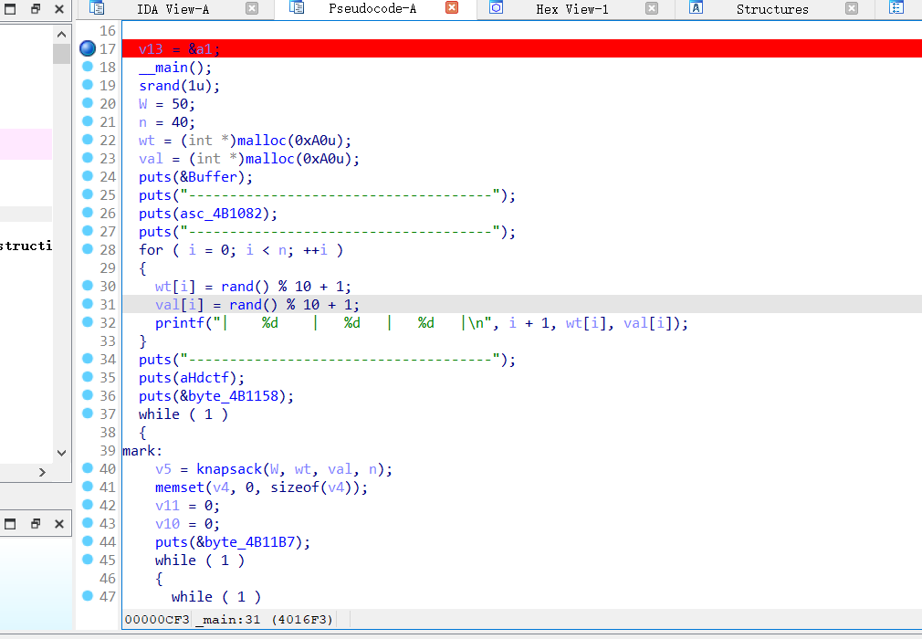Viewport: 922px width, 639px height.
Task: Close the IDA View-A tab
Action: coord(252,8)
